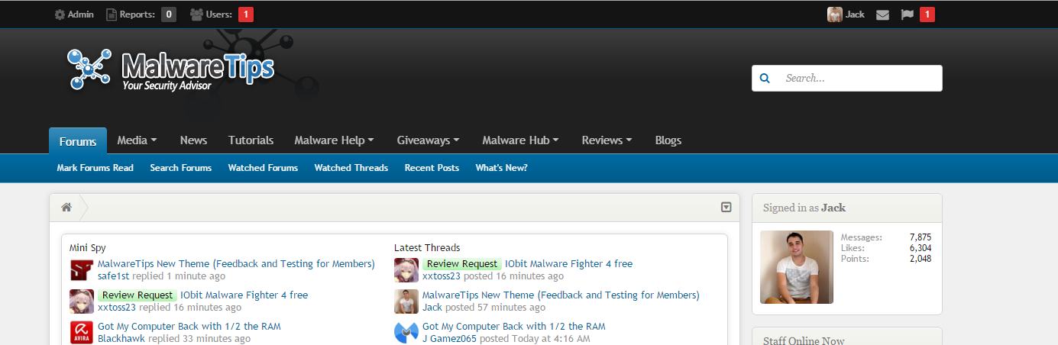1058x345 pixels.
Task: Open the Admin gear icon
Action: (60, 15)
